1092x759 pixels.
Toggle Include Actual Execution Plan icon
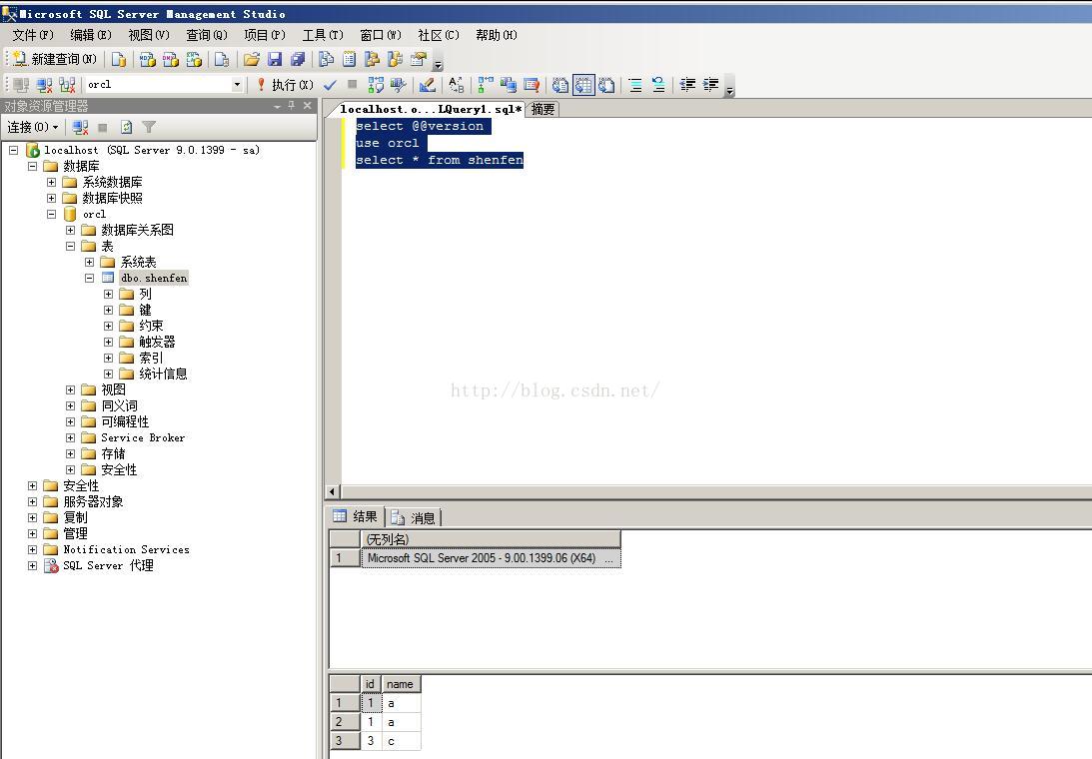pyautogui.click(x=486, y=84)
